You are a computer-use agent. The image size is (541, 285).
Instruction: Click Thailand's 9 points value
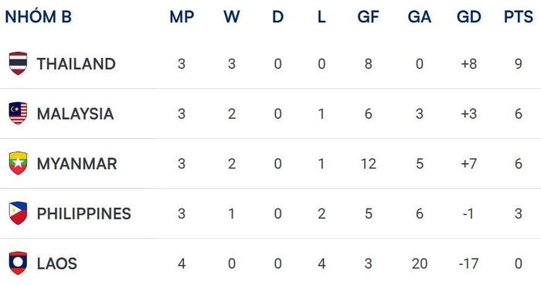(519, 64)
